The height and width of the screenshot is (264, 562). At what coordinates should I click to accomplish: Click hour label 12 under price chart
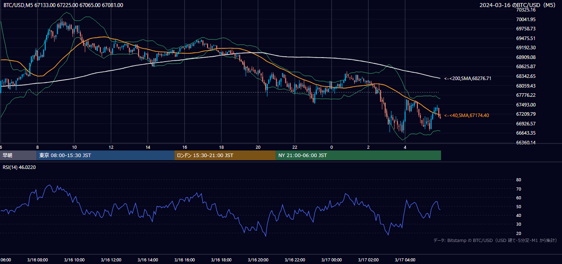(111, 147)
